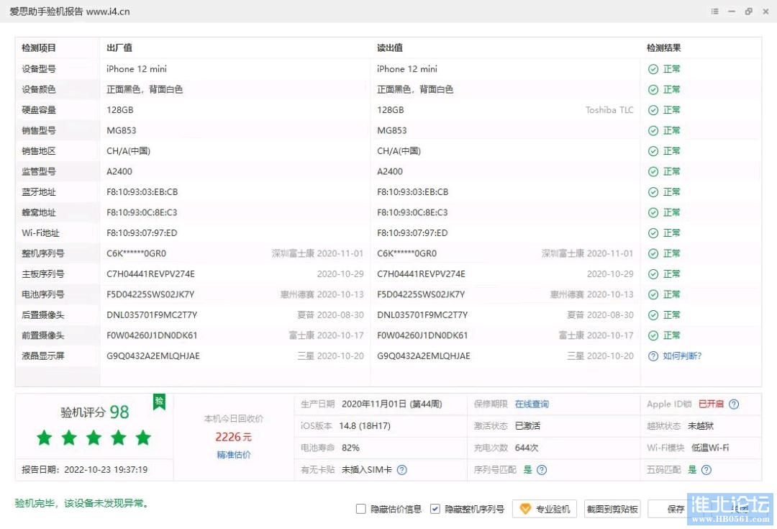The width and height of the screenshot is (777, 529).
Task: Click factory value MG853
Action: [122, 131]
